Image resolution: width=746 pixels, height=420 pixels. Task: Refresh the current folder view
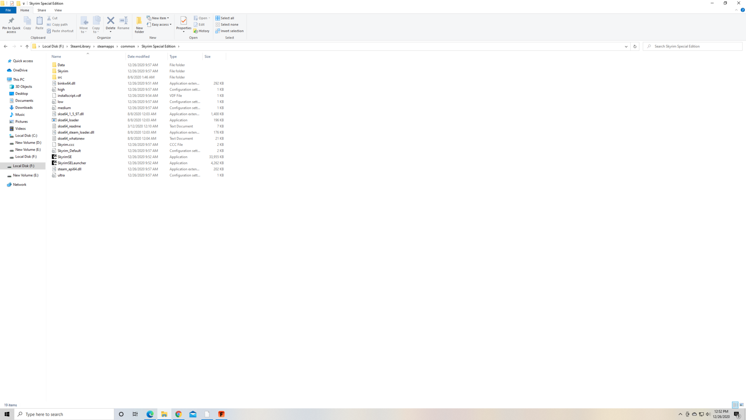click(x=635, y=46)
